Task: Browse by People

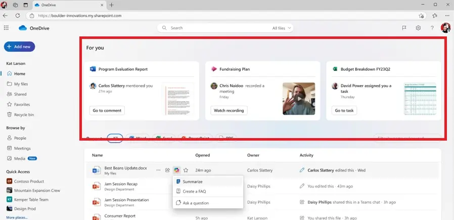Action: click(20, 138)
